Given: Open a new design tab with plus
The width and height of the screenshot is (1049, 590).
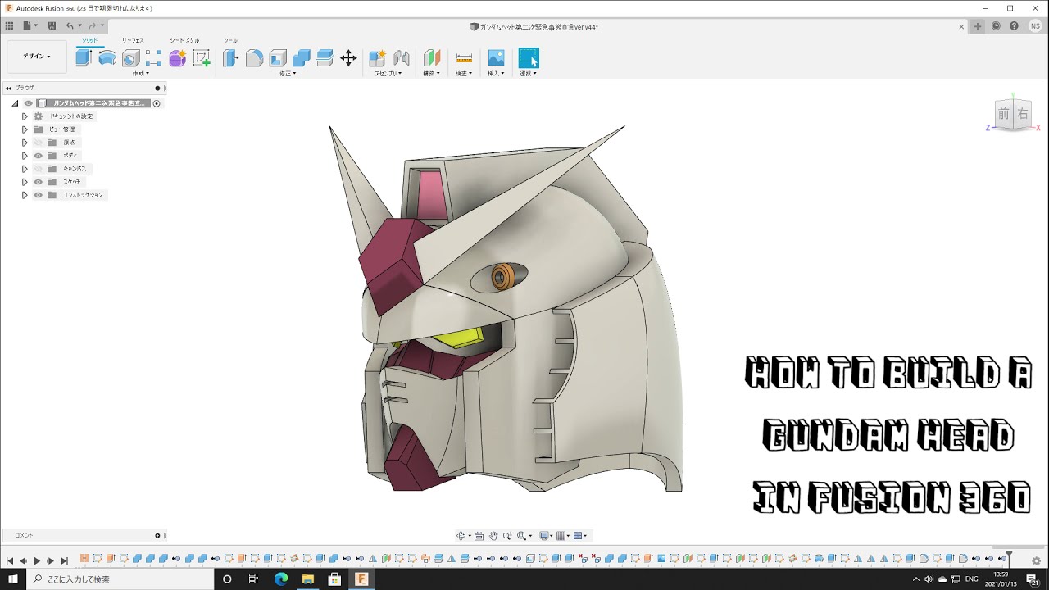Looking at the screenshot, I should [x=978, y=26].
